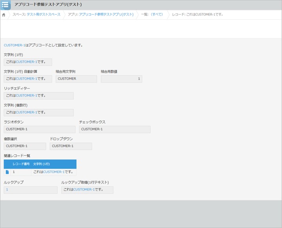Screen dimensions: 282x228
Task: Click ドロップダウン value CUSTOMER-1
Action: pos(71,146)
